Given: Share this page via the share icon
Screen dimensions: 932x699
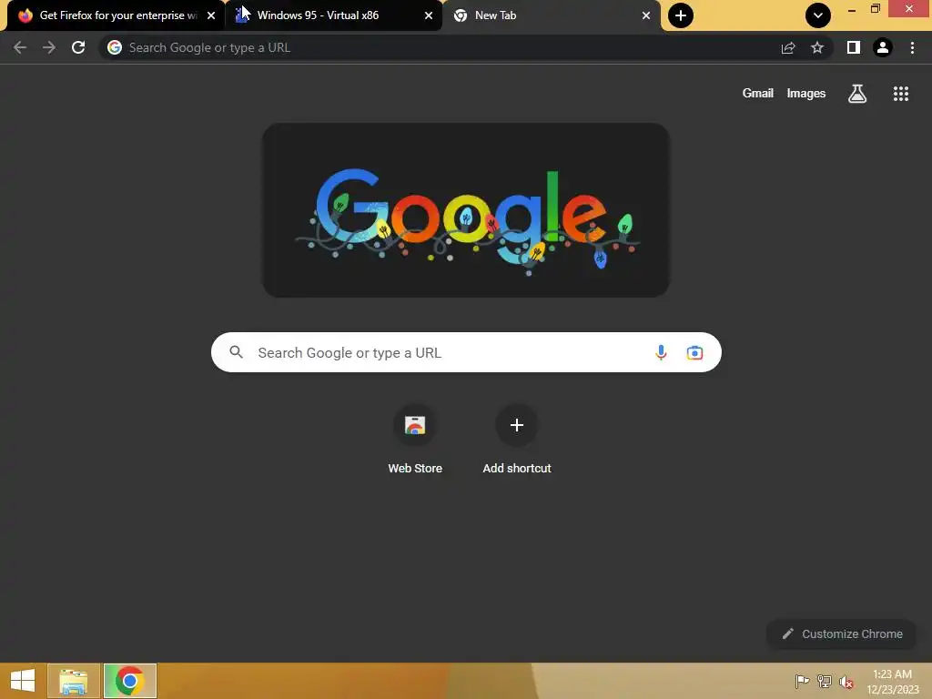Looking at the screenshot, I should (788, 47).
